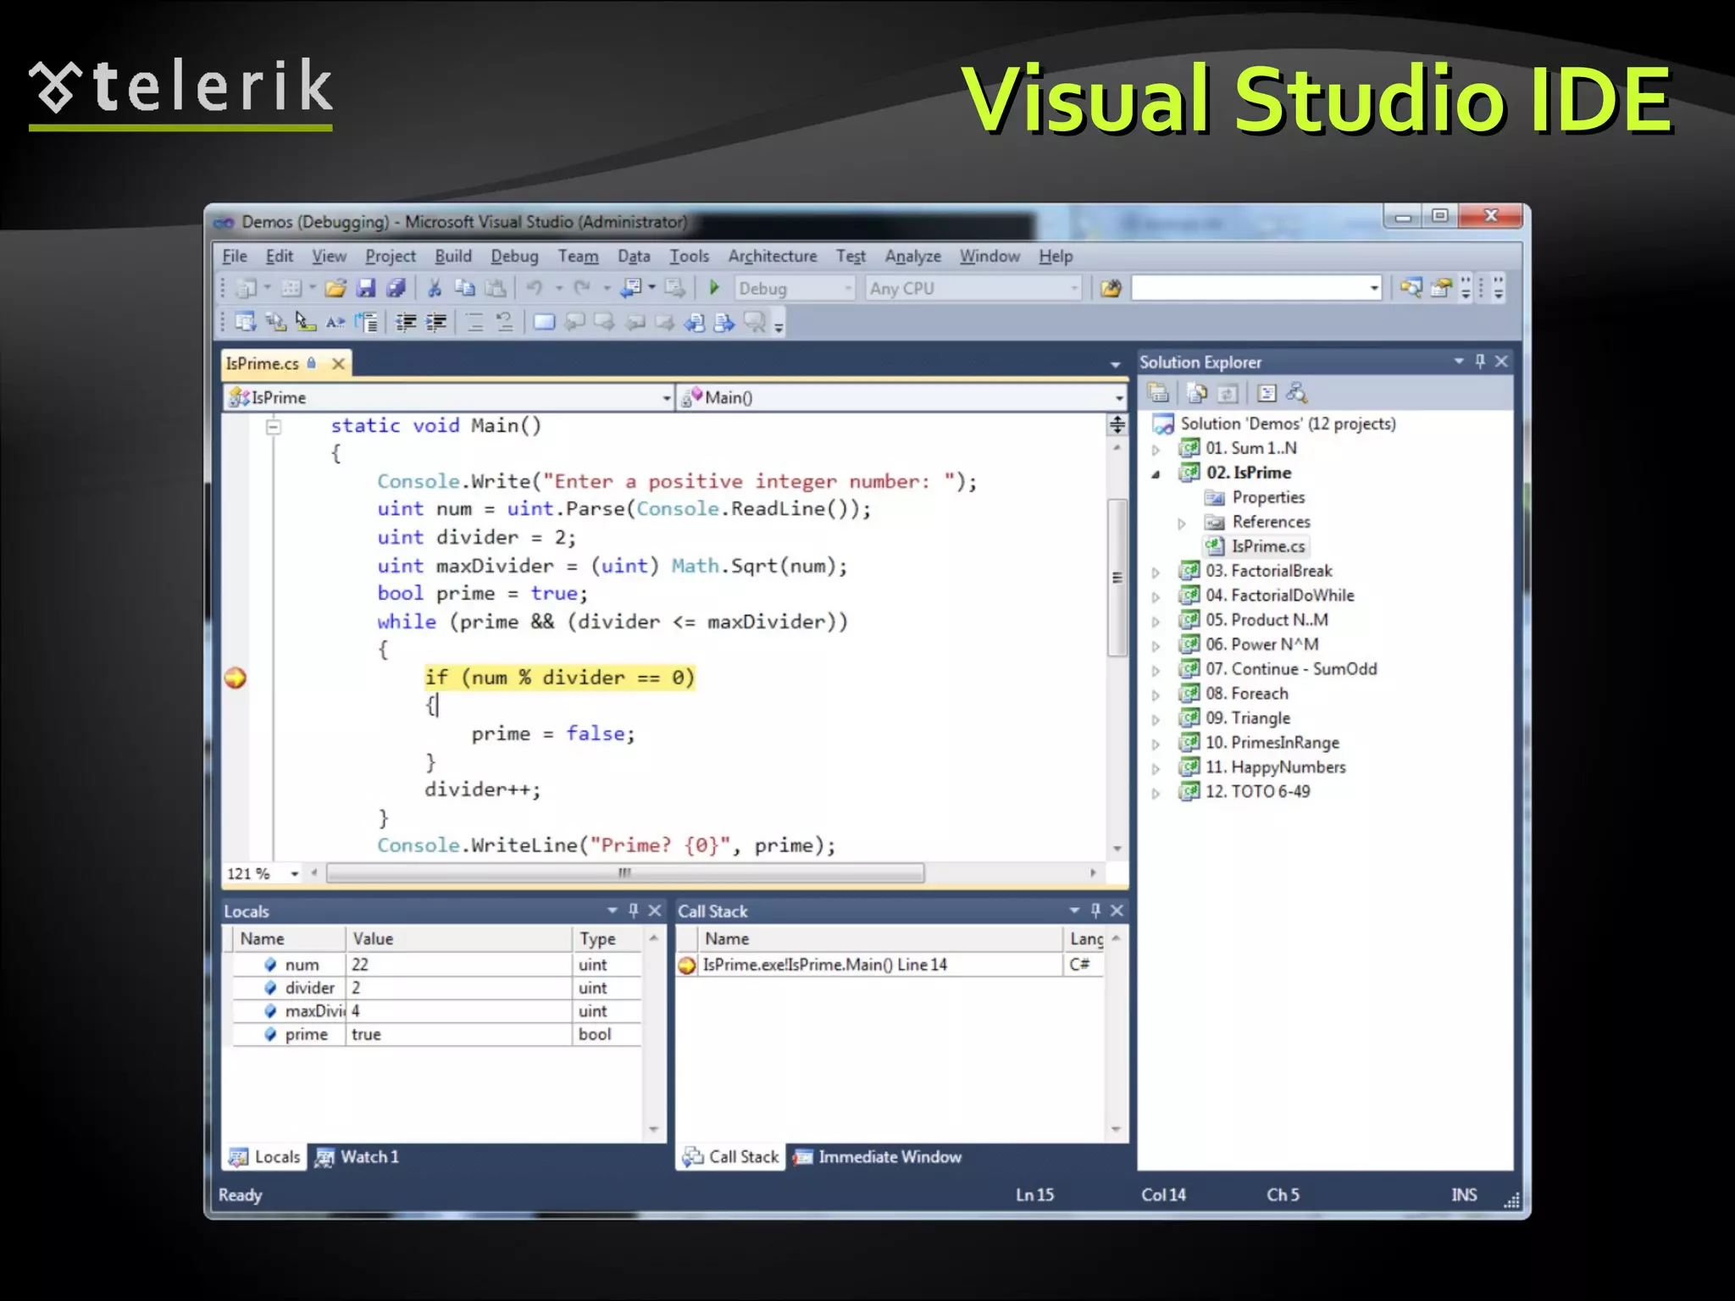Click the editor vertical scrollbar thumb
Viewport: 1735px width, 1301px height.
(x=1117, y=578)
